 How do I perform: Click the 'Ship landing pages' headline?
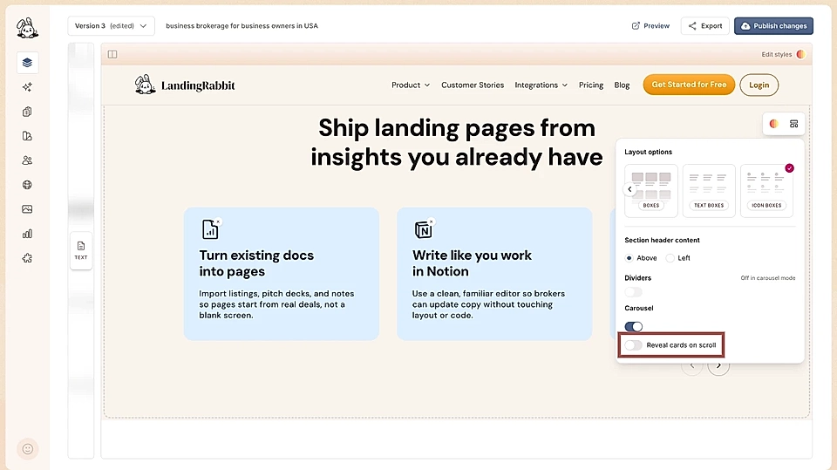[457, 143]
